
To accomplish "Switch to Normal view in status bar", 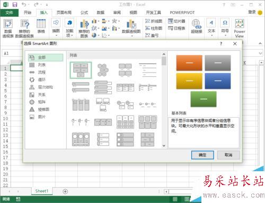I will (x=175, y=199).
